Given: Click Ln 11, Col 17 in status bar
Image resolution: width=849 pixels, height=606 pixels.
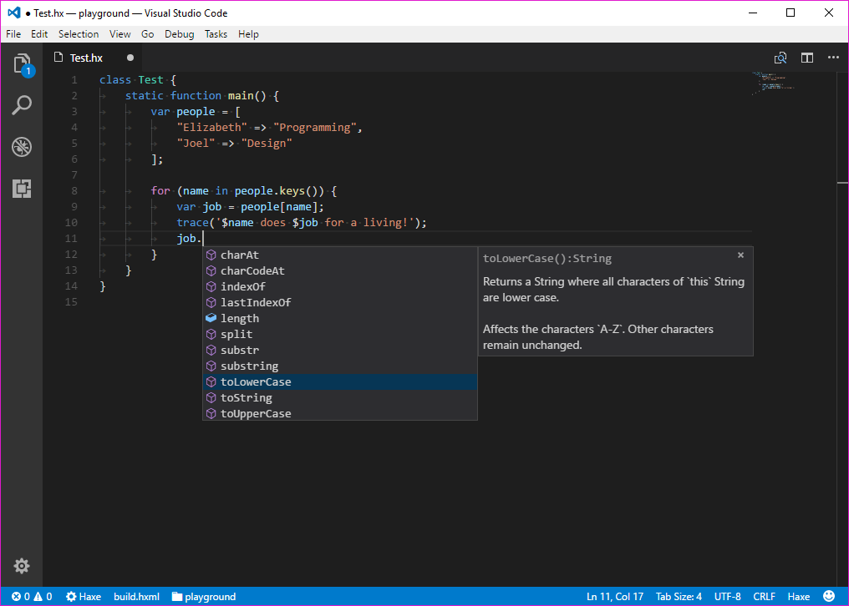Looking at the screenshot, I should pyautogui.click(x=615, y=596).
